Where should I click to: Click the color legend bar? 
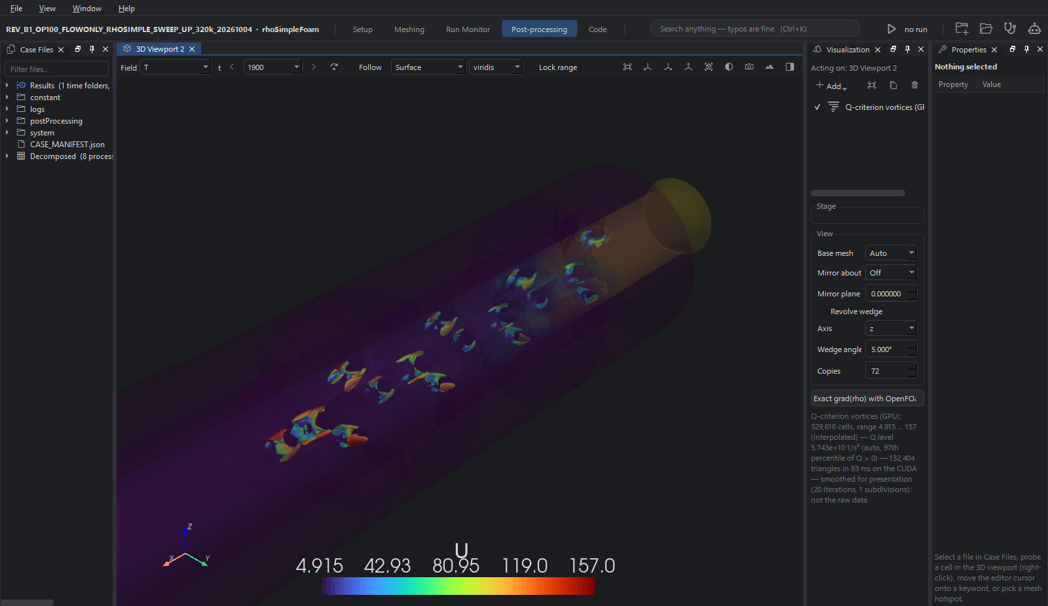pos(458,586)
